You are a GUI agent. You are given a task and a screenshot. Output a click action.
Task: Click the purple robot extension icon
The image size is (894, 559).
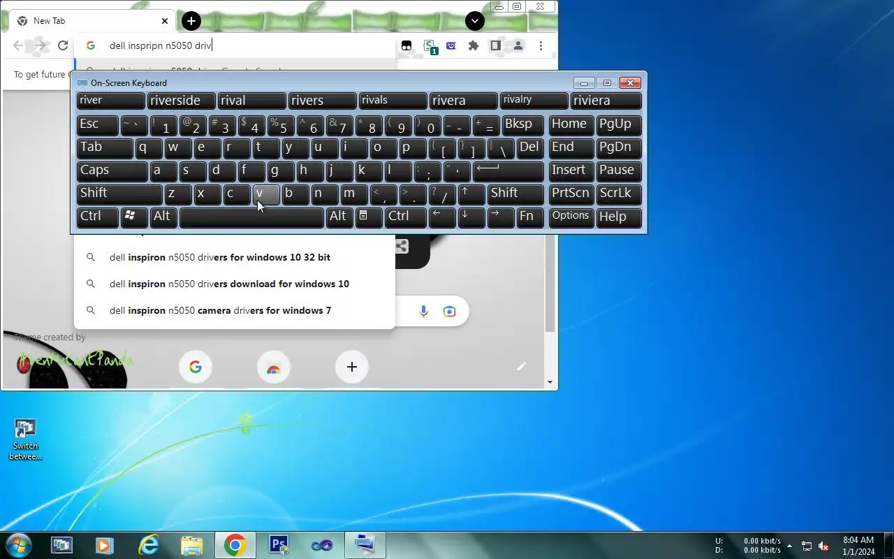[x=451, y=45]
